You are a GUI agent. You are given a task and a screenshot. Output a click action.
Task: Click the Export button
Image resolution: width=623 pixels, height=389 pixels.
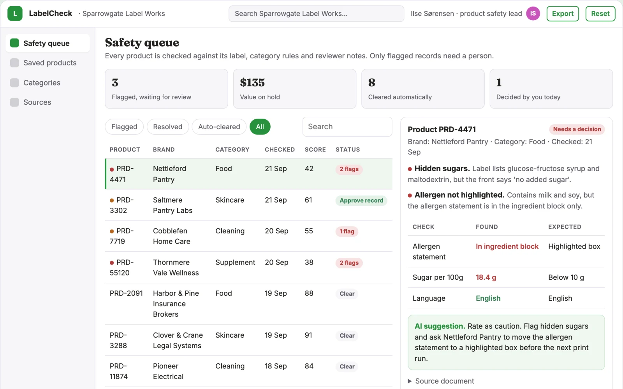pos(563,14)
